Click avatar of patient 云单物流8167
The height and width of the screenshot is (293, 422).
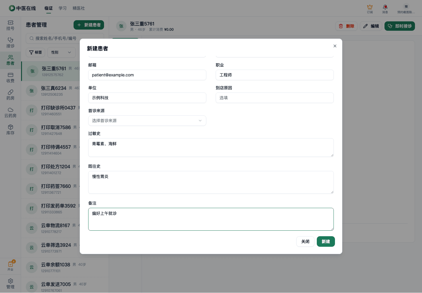click(x=32, y=228)
